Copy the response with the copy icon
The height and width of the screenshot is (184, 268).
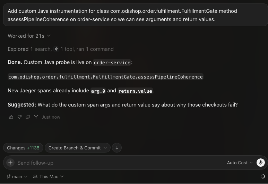(28, 117)
